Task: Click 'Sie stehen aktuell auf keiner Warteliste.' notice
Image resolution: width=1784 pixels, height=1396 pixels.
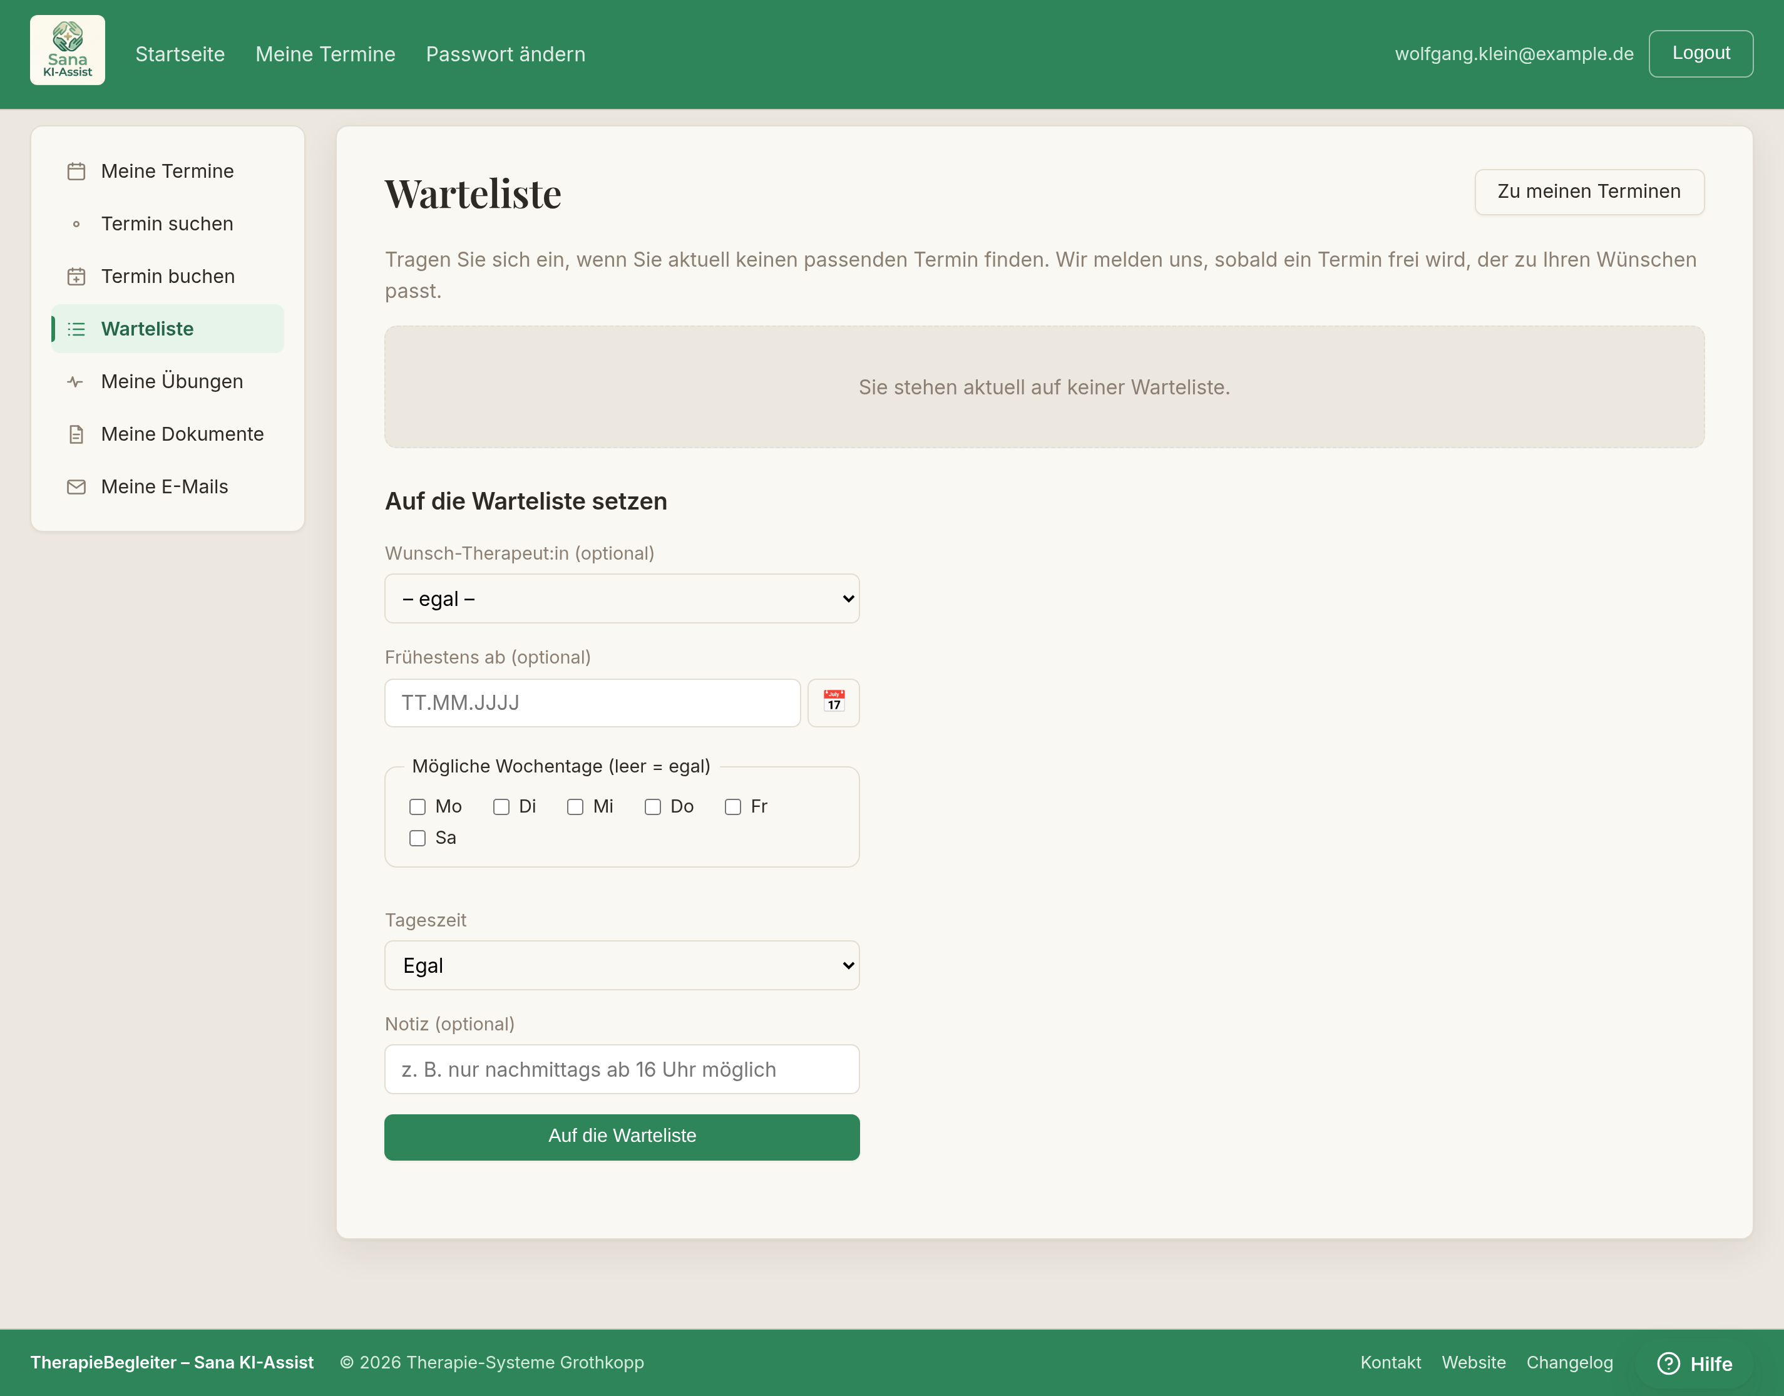Action: [1044, 387]
